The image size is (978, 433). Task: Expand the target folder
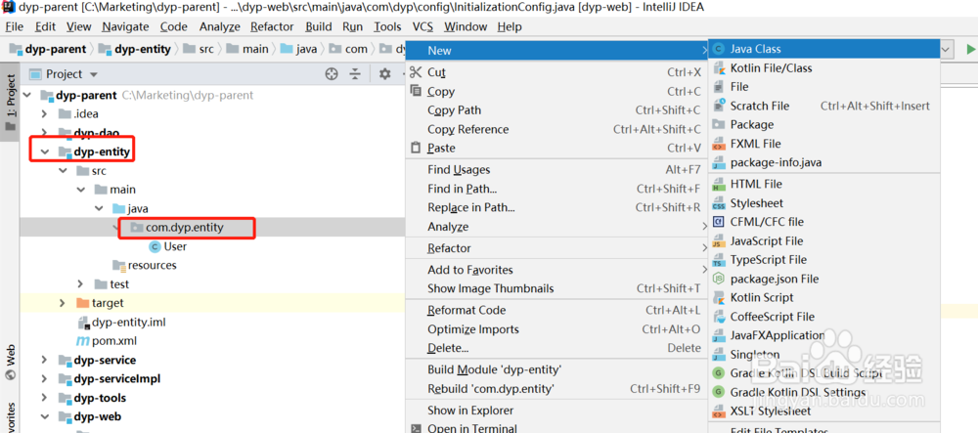[63, 303]
